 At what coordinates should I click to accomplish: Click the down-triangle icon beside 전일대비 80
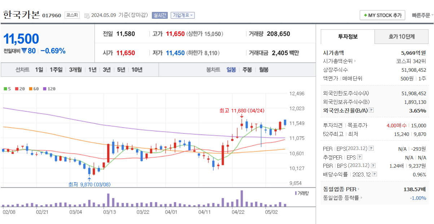[24, 51]
